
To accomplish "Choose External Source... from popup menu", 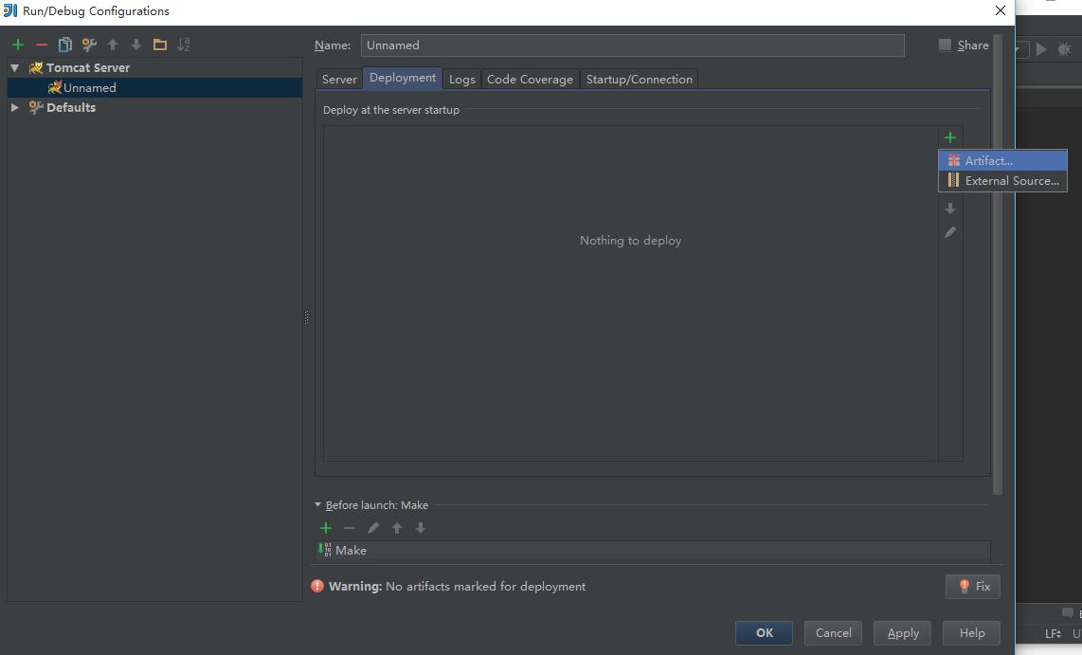I will [1002, 181].
